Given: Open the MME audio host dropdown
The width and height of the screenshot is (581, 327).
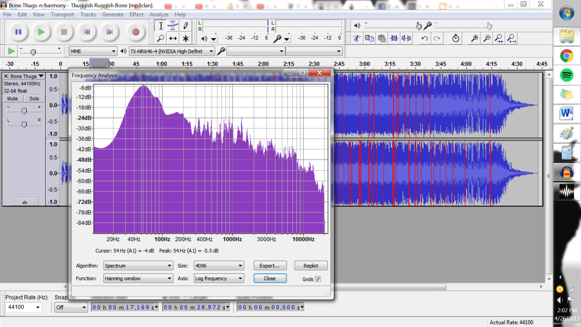Looking at the screenshot, I should click(x=93, y=51).
